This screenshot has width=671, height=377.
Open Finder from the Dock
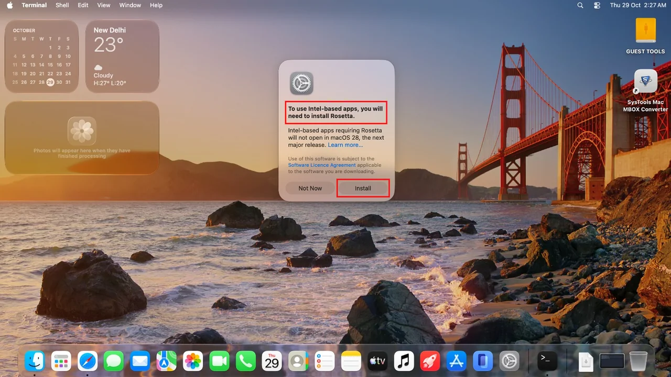click(x=35, y=361)
